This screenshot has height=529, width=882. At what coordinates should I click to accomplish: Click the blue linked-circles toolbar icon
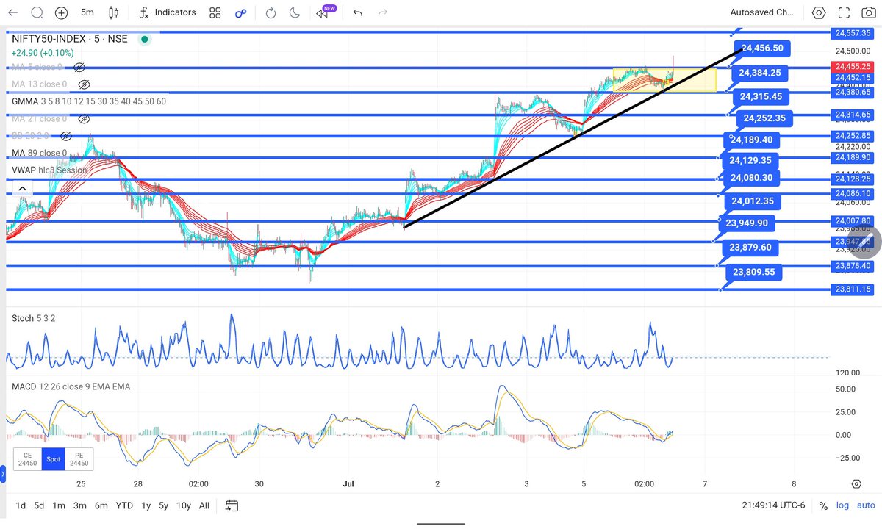coord(240,12)
